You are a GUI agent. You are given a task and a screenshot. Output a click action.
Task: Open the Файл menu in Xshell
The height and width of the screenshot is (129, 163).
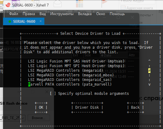click(13, 14)
